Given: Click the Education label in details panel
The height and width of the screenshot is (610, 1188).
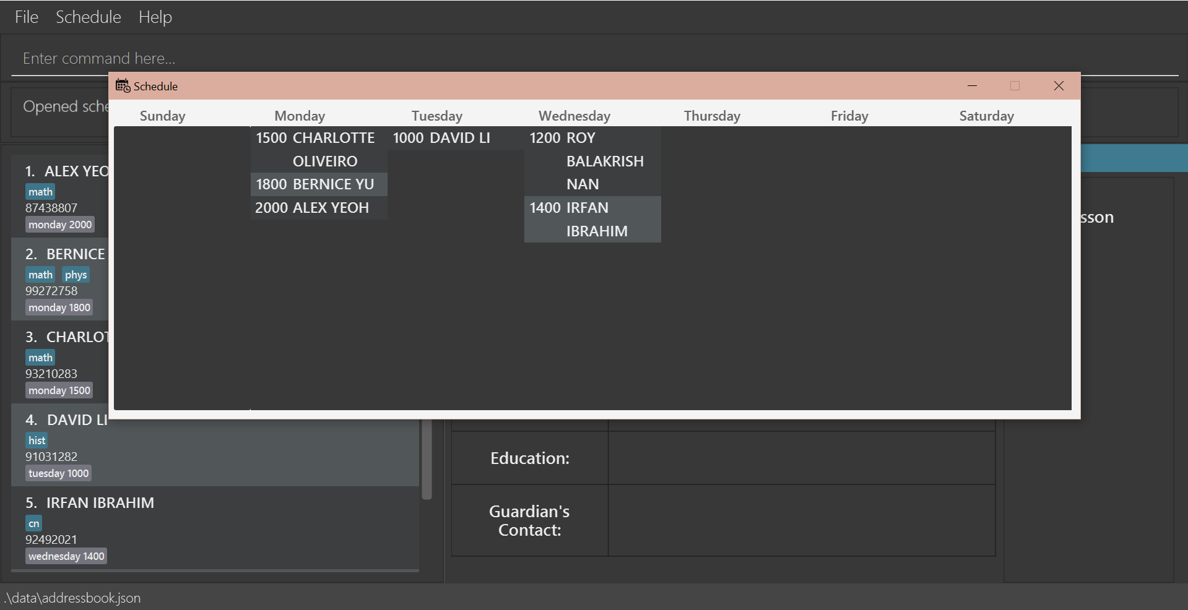Looking at the screenshot, I should 530,458.
